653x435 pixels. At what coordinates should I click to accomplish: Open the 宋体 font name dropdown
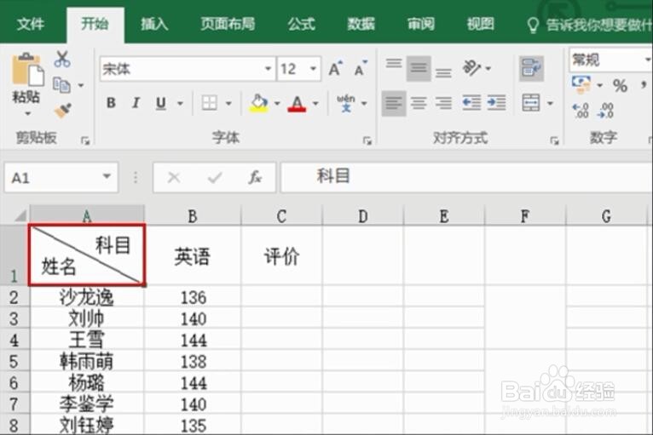pos(269,69)
